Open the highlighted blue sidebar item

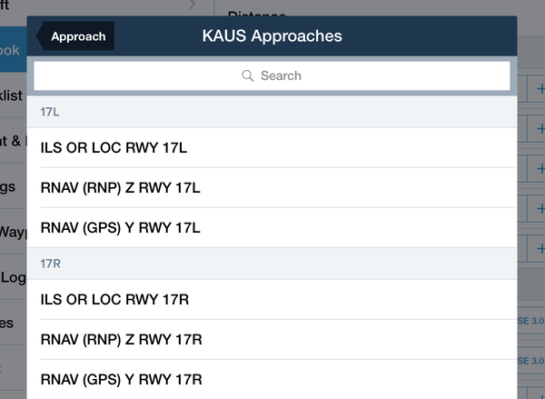pyautogui.click(x=14, y=49)
